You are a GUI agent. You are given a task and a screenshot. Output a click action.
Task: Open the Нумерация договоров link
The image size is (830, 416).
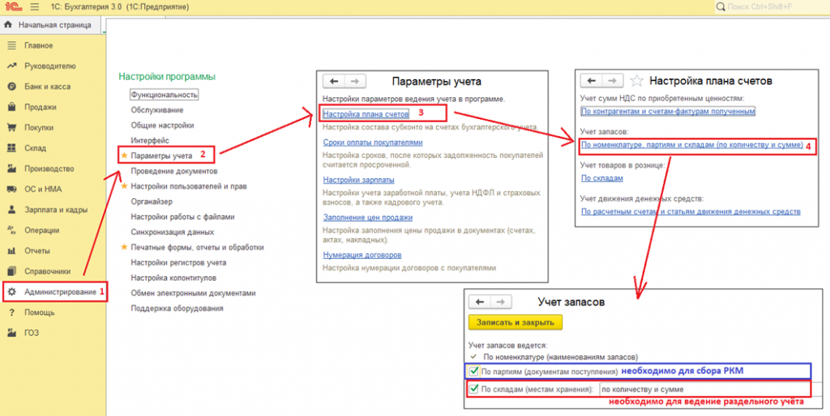point(362,255)
